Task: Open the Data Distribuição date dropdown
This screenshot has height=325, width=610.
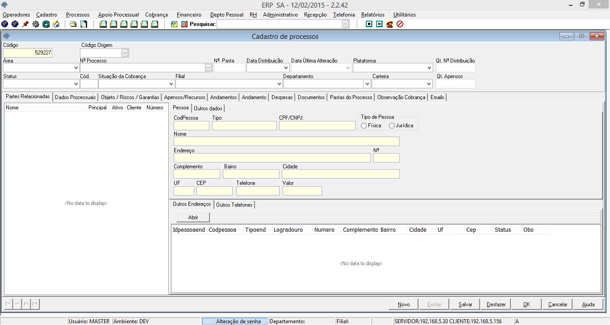Action: [286, 68]
